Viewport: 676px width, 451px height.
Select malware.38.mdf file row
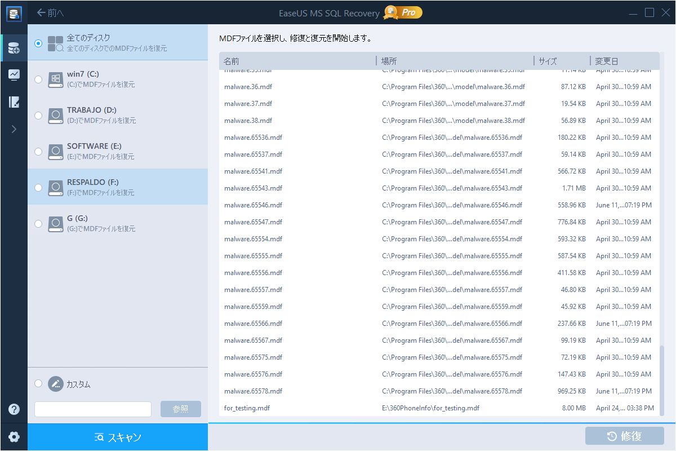point(439,121)
